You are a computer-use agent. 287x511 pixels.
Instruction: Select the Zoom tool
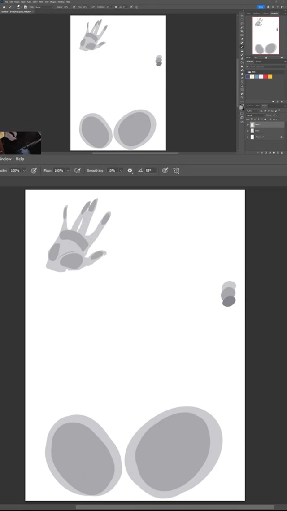tap(242, 97)
